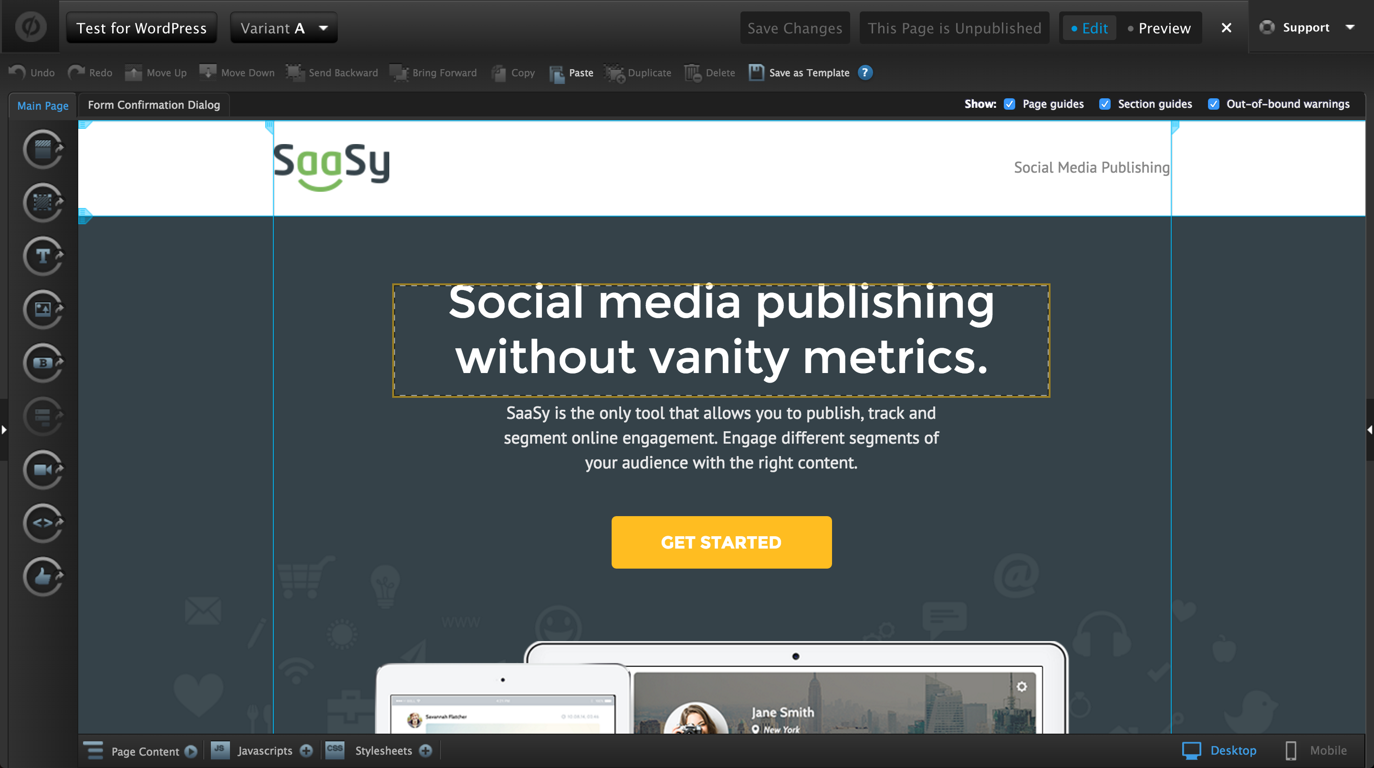Toggle Section guides checkbox
This screenshot has width=1374, height=768.
(1106, 104)
